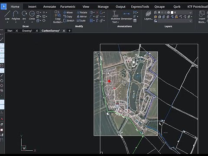This screenshot has height=156, width=208.
Task: Toggle the layer plot icon in layer box
Action: point(169,13)
